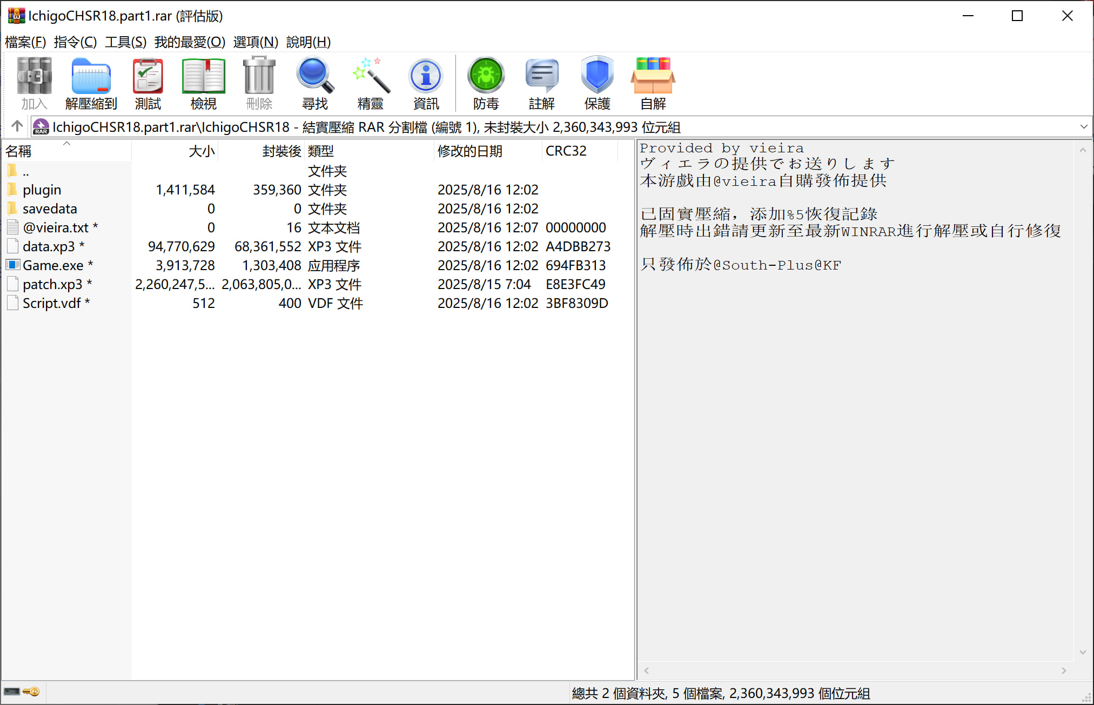Open the 檔案 File menu
This screenshot has height=705, width=1094.
pyautogui.click(x=25, y=42)
